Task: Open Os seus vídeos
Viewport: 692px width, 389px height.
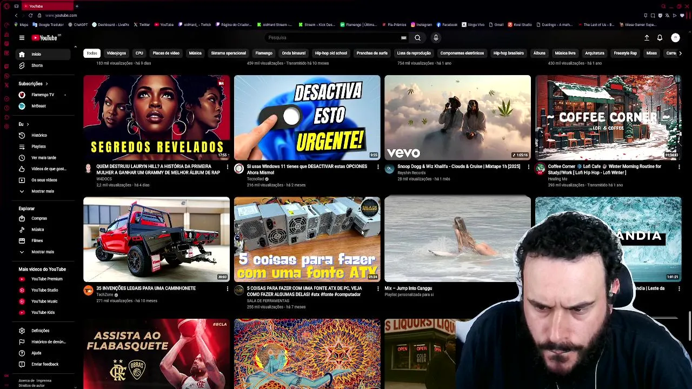Action: coord(43,180)
